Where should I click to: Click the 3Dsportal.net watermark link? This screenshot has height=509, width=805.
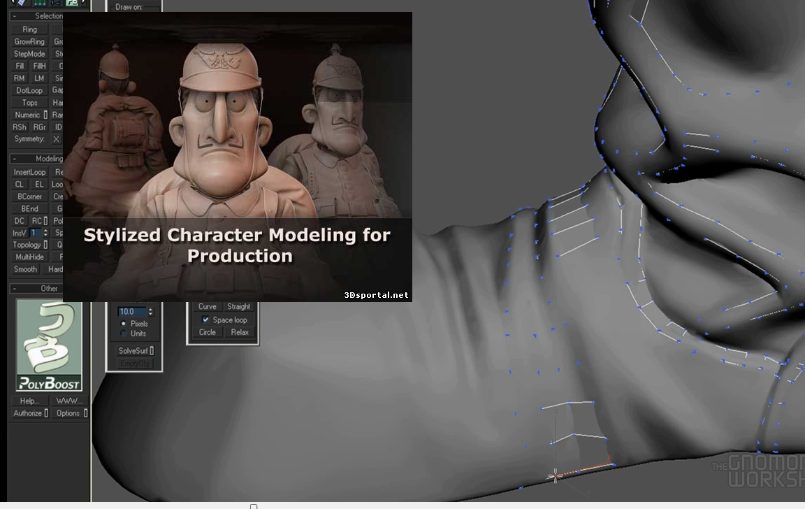[x=376, y=295]
